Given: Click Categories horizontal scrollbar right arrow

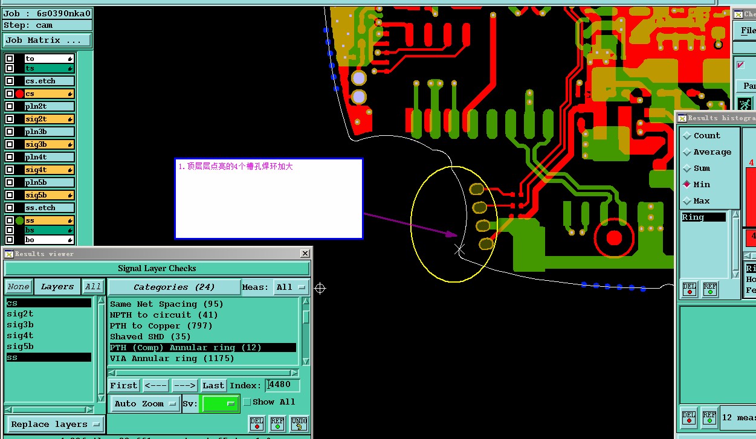Looking at the screenshot, I should tap(294, 373).
